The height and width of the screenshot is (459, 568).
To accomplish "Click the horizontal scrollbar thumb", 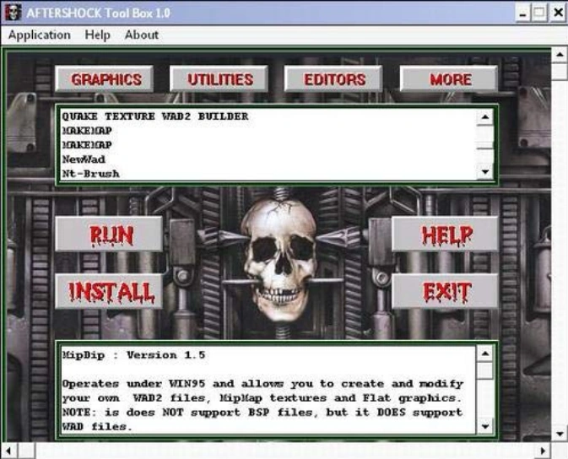I will tap(26, 451).
